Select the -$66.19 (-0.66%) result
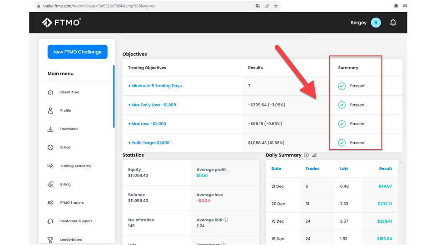The image size is (436, 245). click(265, 123)
